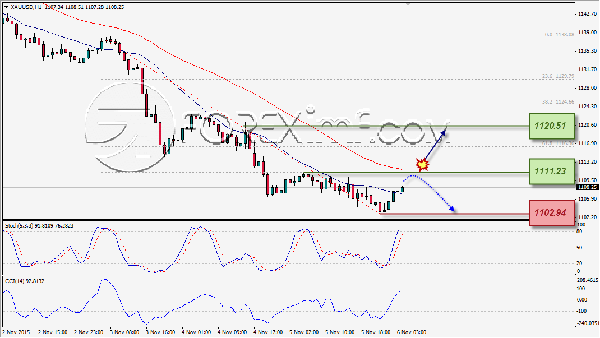Click the 1131.70 price axis label
This screenshot has height=338, width=600.
587,69
